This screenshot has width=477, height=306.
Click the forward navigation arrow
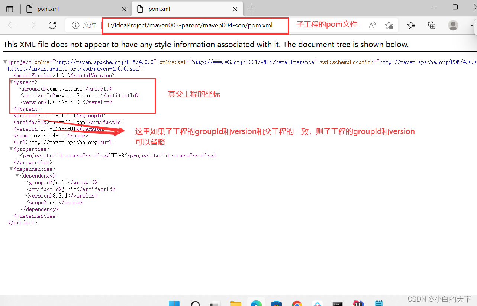coord(32,25)
